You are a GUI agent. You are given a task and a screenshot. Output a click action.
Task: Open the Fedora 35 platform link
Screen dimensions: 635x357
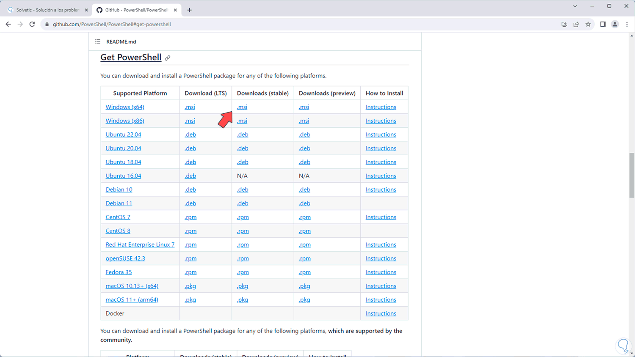point(119,272)
